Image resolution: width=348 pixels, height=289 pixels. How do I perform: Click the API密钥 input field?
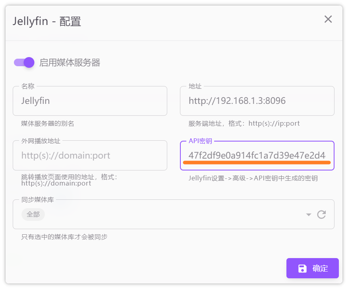point(257,155)
